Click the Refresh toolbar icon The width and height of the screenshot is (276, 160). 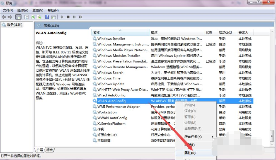pos(33,17)
